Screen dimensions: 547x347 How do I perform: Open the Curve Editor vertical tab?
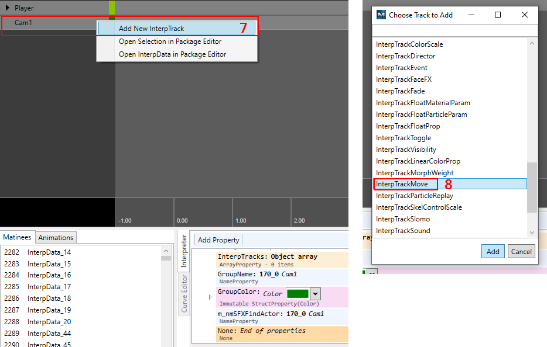click(184, 294)
